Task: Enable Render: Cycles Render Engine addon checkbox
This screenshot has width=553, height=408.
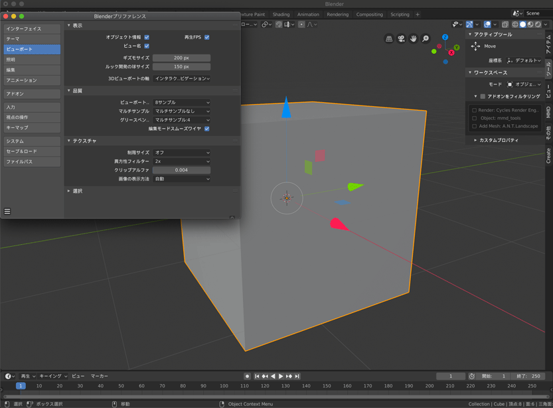Action: pyautogui.click(x=475, y=110)
